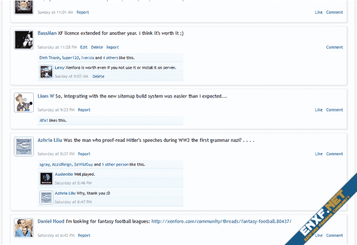Like Azhria Lilu's grammar nazi post
This screenshot has width=357, height=245.
point(319,154)
